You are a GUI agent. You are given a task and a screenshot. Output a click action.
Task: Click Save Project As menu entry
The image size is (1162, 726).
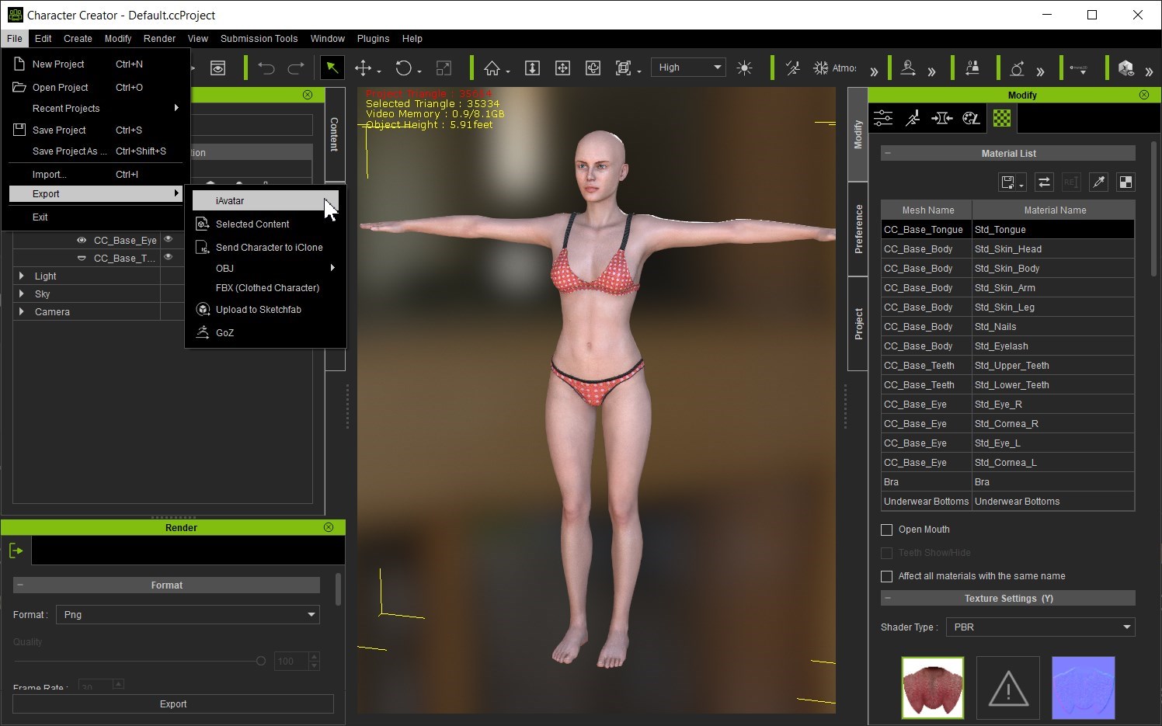coord(96,151)
